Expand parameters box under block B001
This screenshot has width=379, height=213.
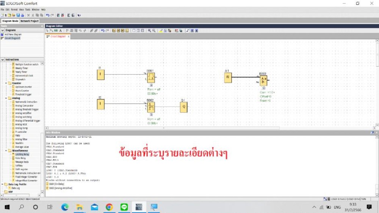click(151, 85)
